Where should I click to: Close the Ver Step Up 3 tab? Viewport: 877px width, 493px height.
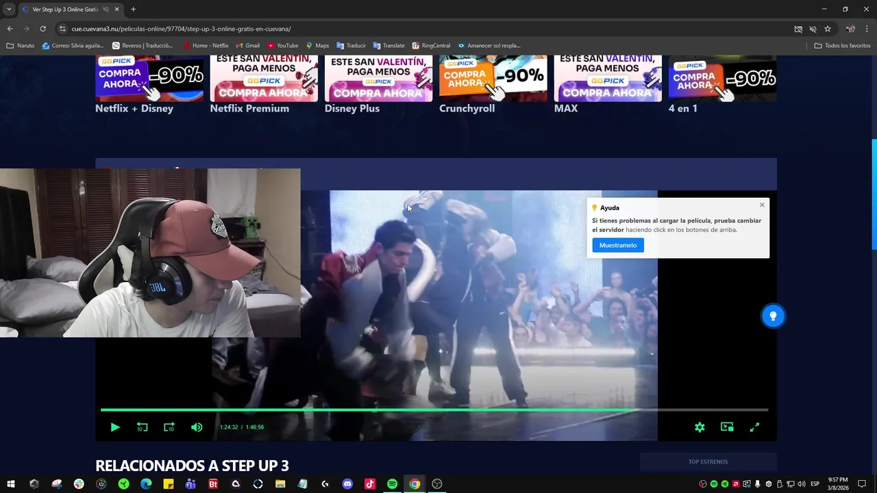pos(116,9)
